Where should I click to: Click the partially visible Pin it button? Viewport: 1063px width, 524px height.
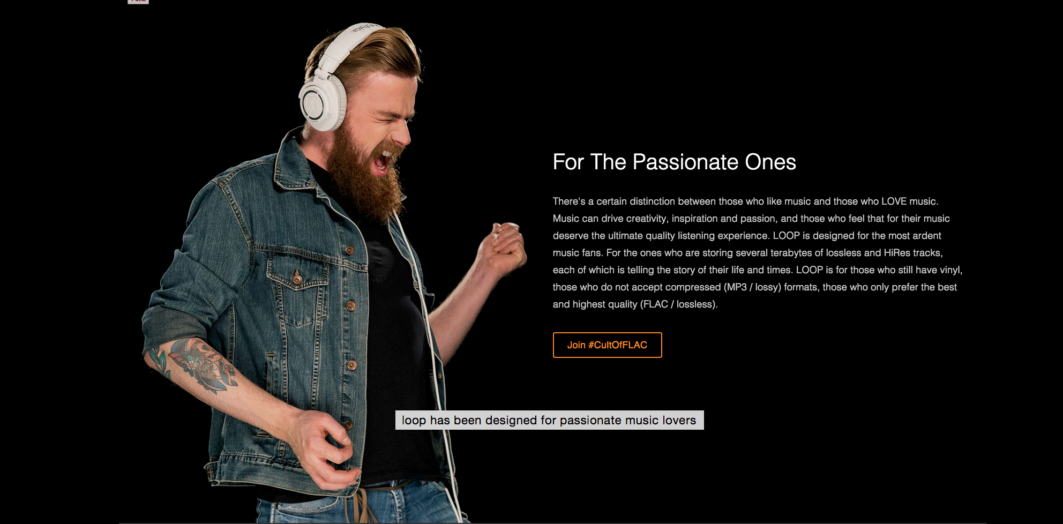138,2
